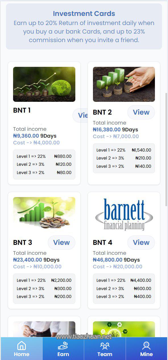The image size is (168, 360).
Task: Click the Barnett financial planning logo
Action: coord(124,214)
